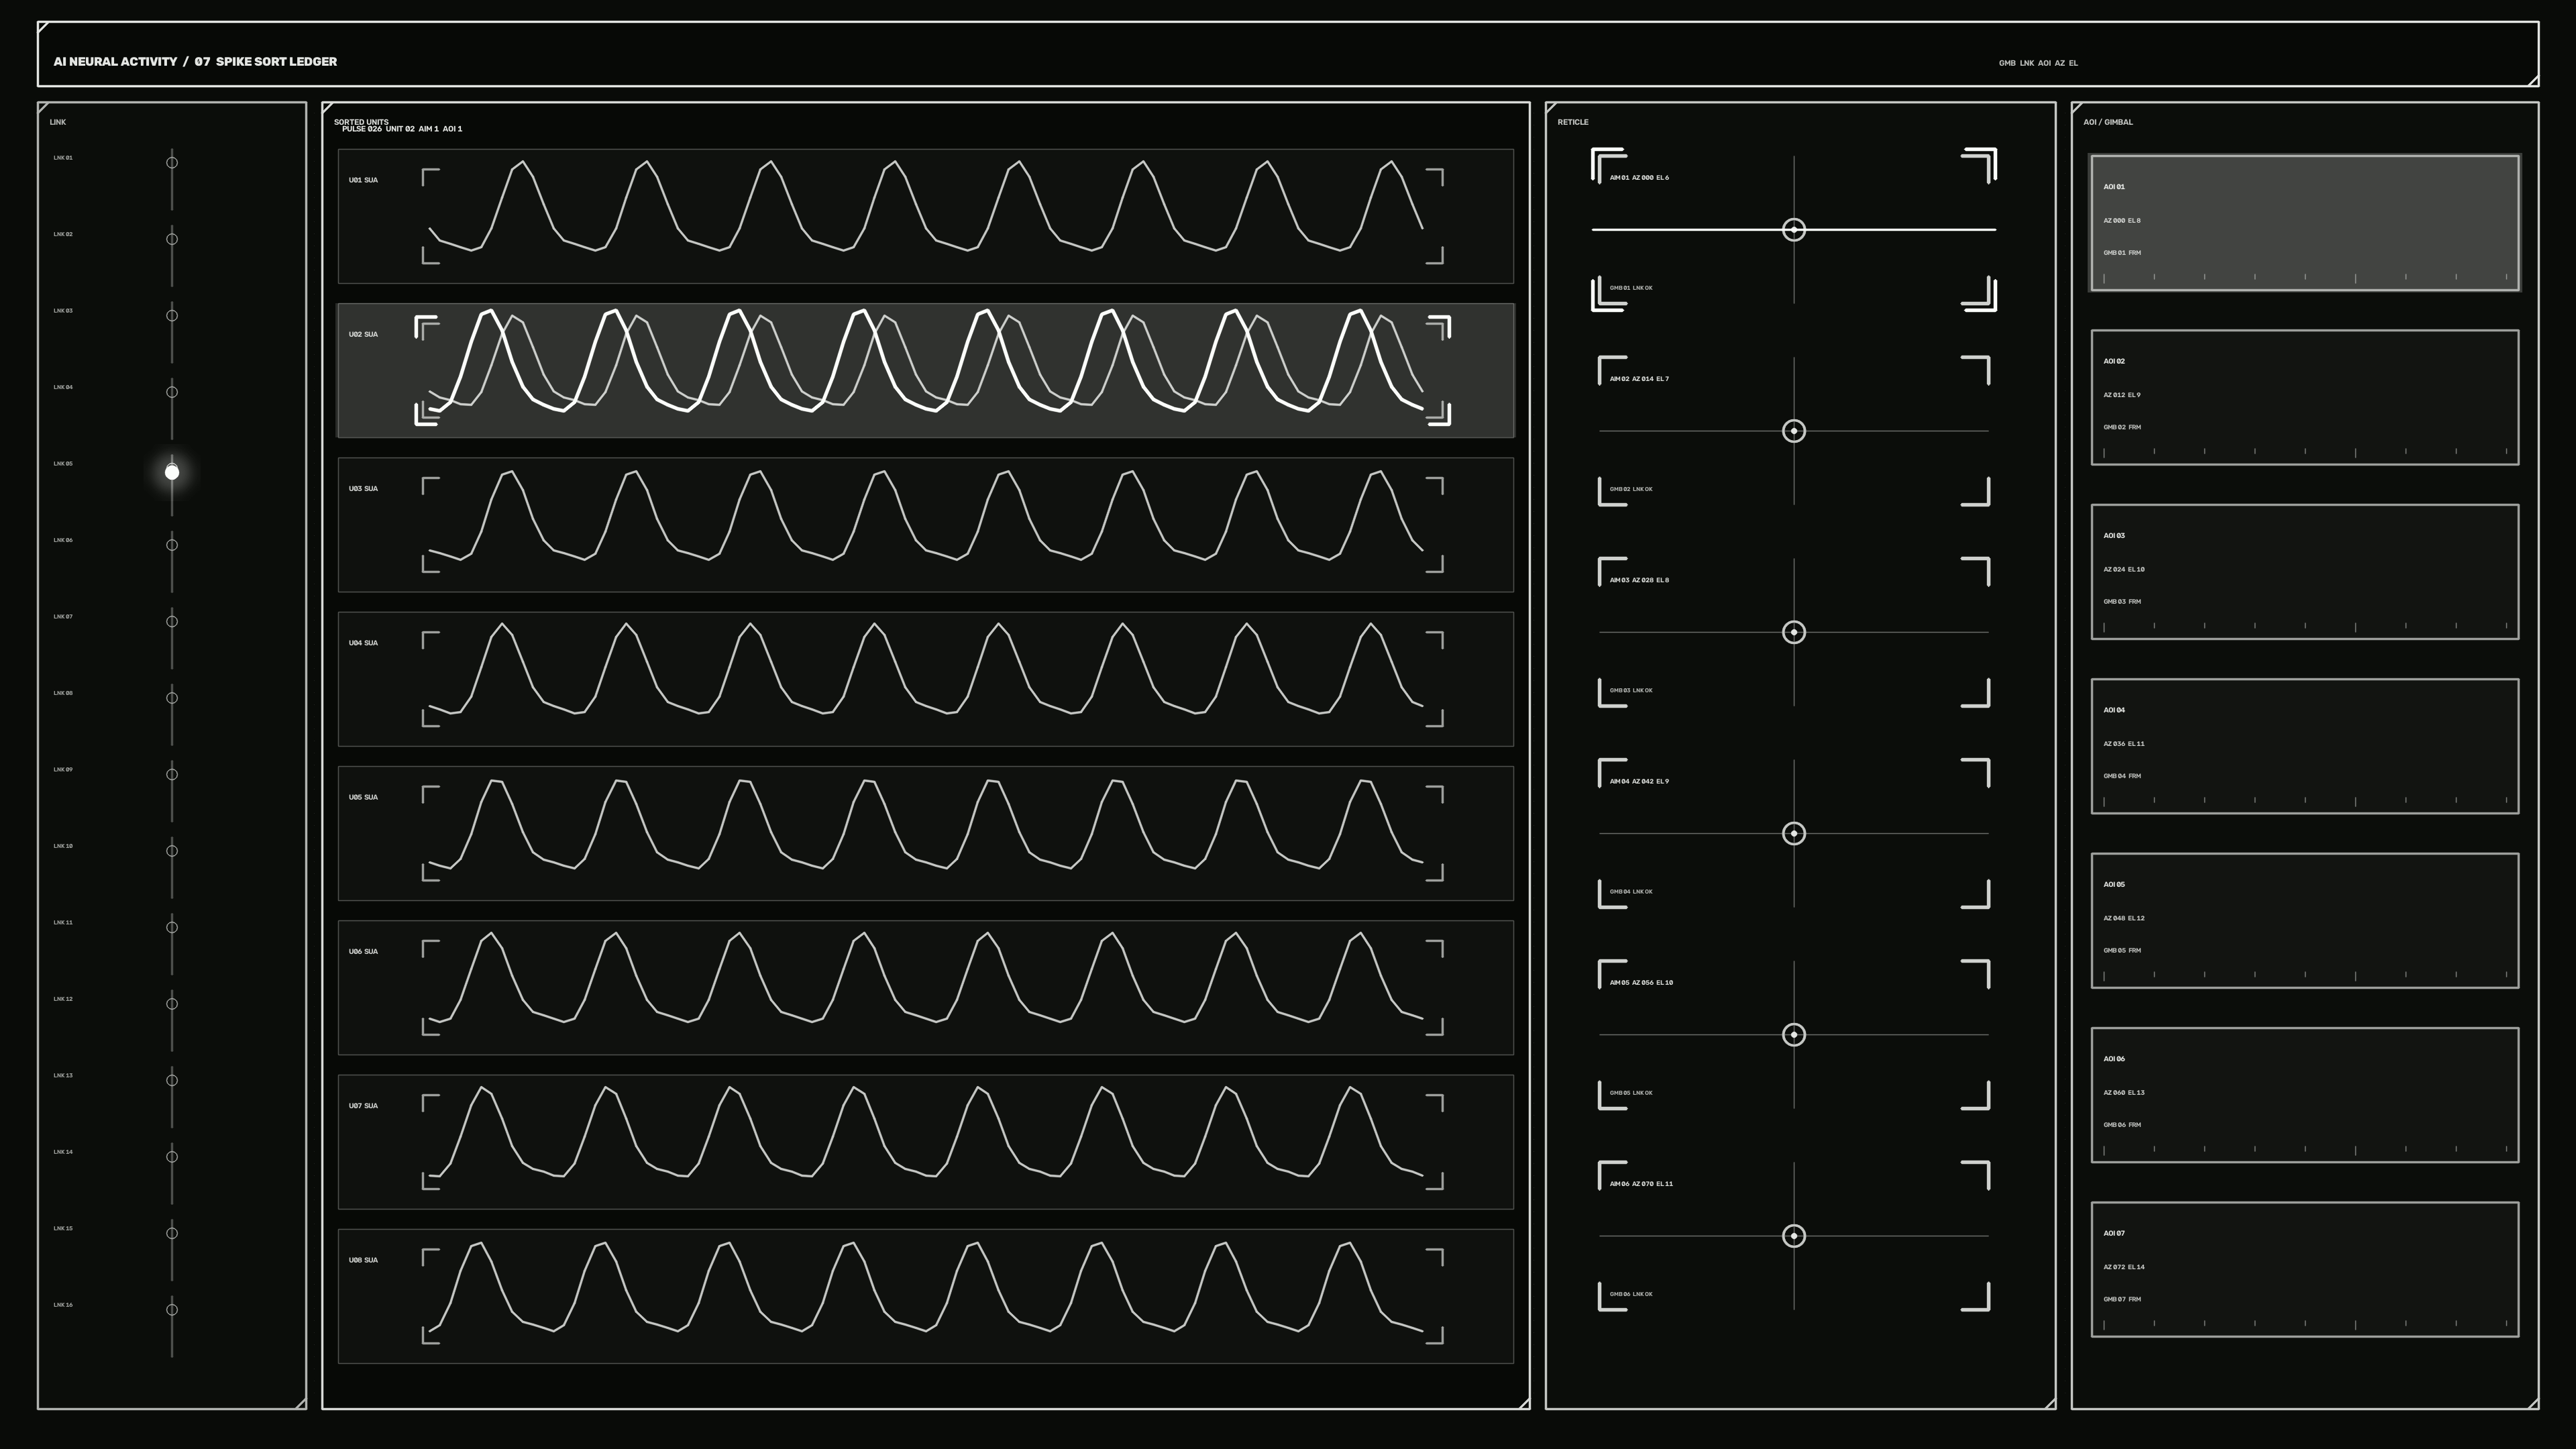The image size is (2576, 1449).
Task: Click the AIM 06 reticle crosshair center
Action: tap(1793, 1236)
